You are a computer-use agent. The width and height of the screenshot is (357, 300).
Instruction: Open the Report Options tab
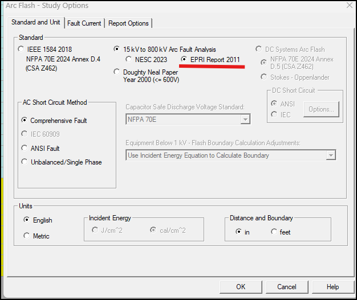(128, 23)
